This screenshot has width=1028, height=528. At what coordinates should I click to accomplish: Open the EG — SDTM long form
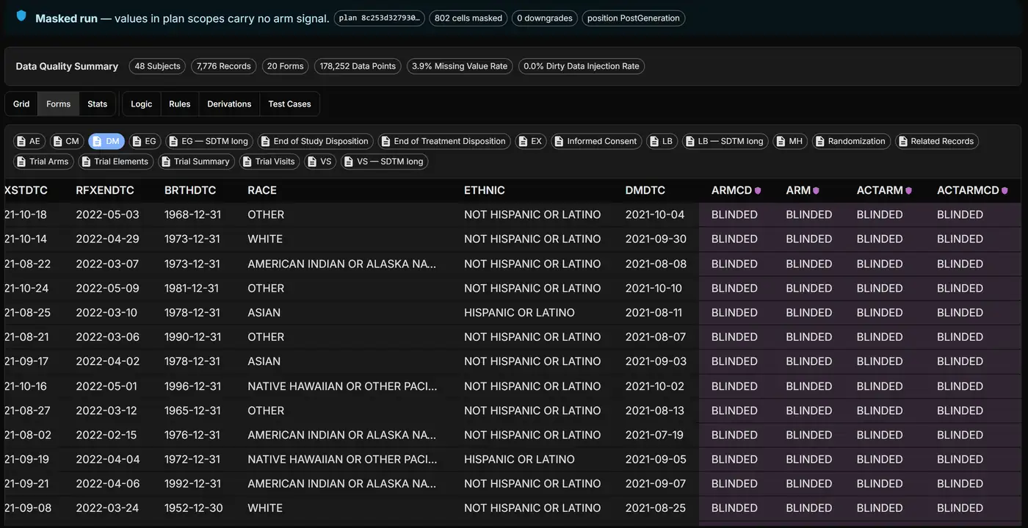209,141
